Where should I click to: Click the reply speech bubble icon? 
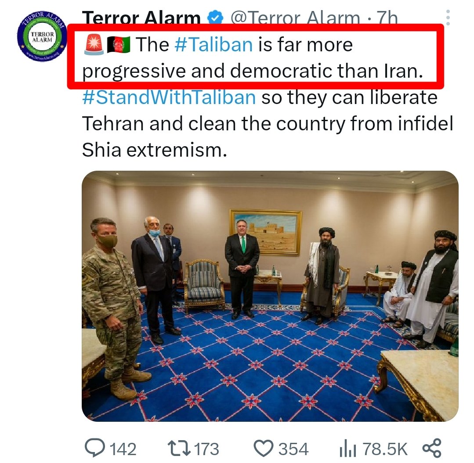95,448
